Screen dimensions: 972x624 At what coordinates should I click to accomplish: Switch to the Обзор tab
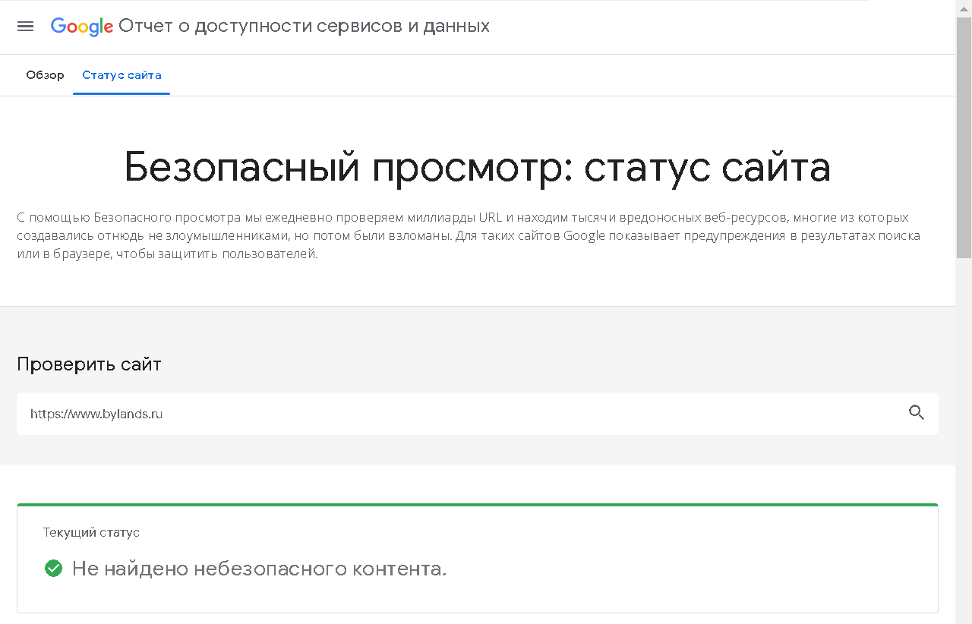pyautogui.click(x=45, y=75)
